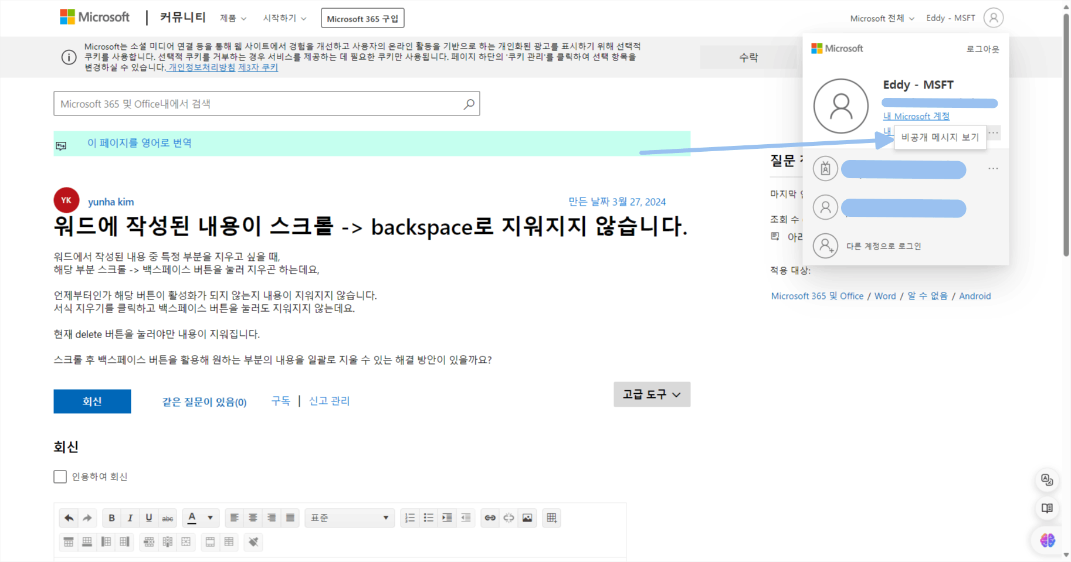Click the table cell properties icon
The height and width of the screenshot is (562, 1071).
pyautogui.click(x=229, y=542)
